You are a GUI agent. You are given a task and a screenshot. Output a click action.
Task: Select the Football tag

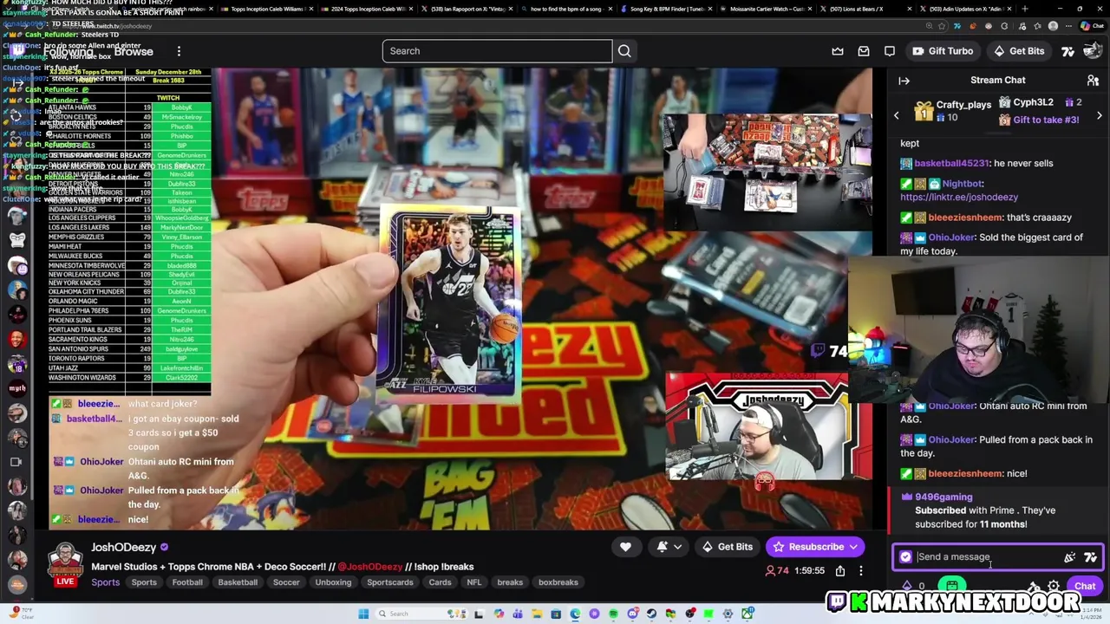187,582
